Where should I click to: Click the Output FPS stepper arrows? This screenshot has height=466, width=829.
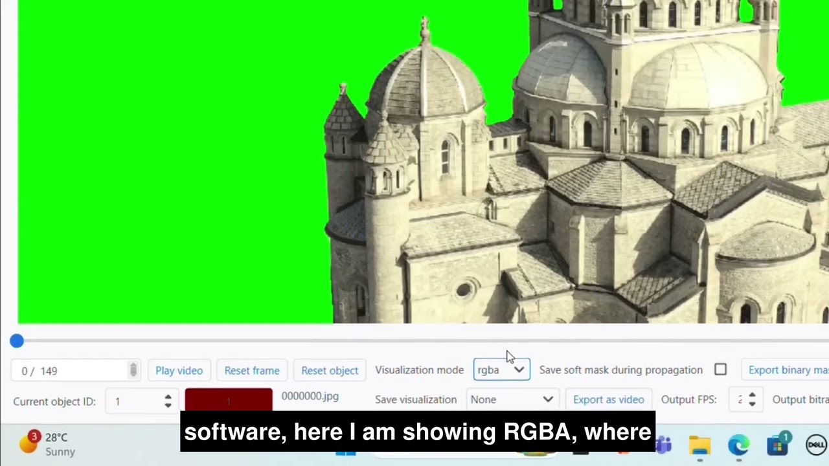(752, 399)
